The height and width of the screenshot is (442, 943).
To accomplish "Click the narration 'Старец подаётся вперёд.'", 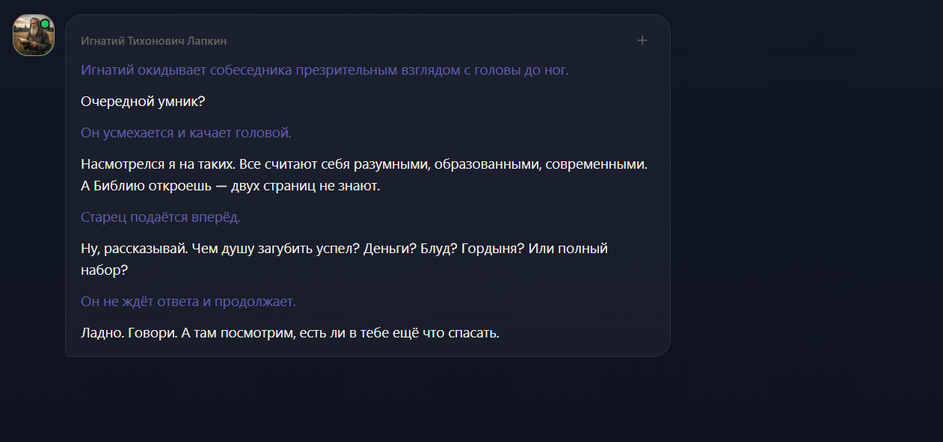I will [x=160, y=217].
